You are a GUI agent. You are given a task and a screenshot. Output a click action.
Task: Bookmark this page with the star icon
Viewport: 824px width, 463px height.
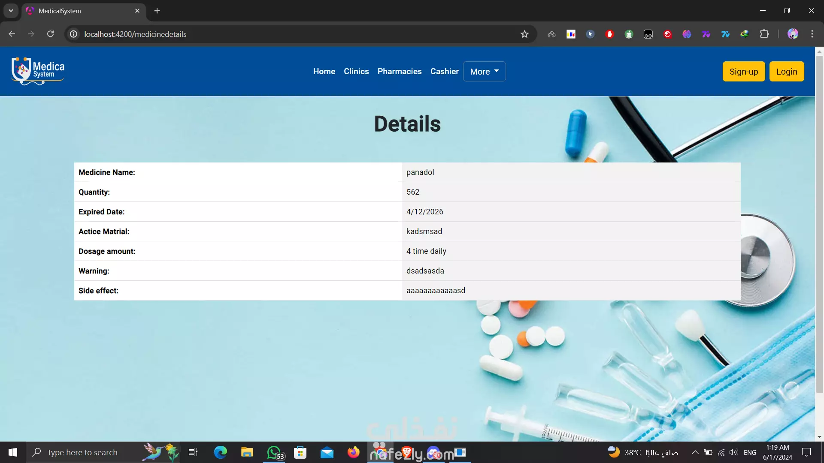point(524,34)
